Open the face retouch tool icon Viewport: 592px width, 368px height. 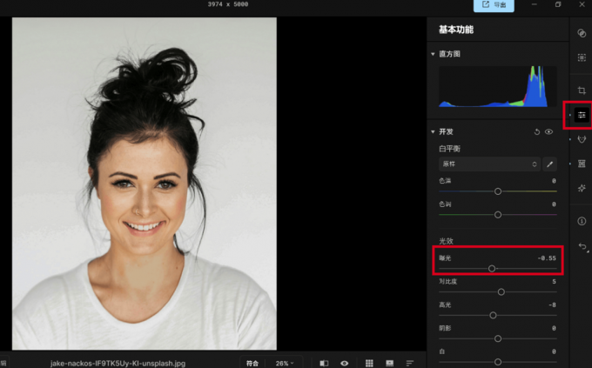582,139
